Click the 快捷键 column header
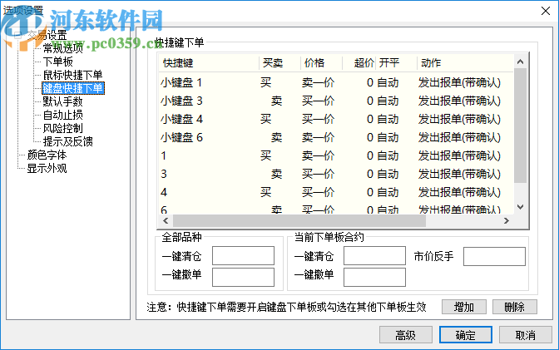 coord(209,63)
